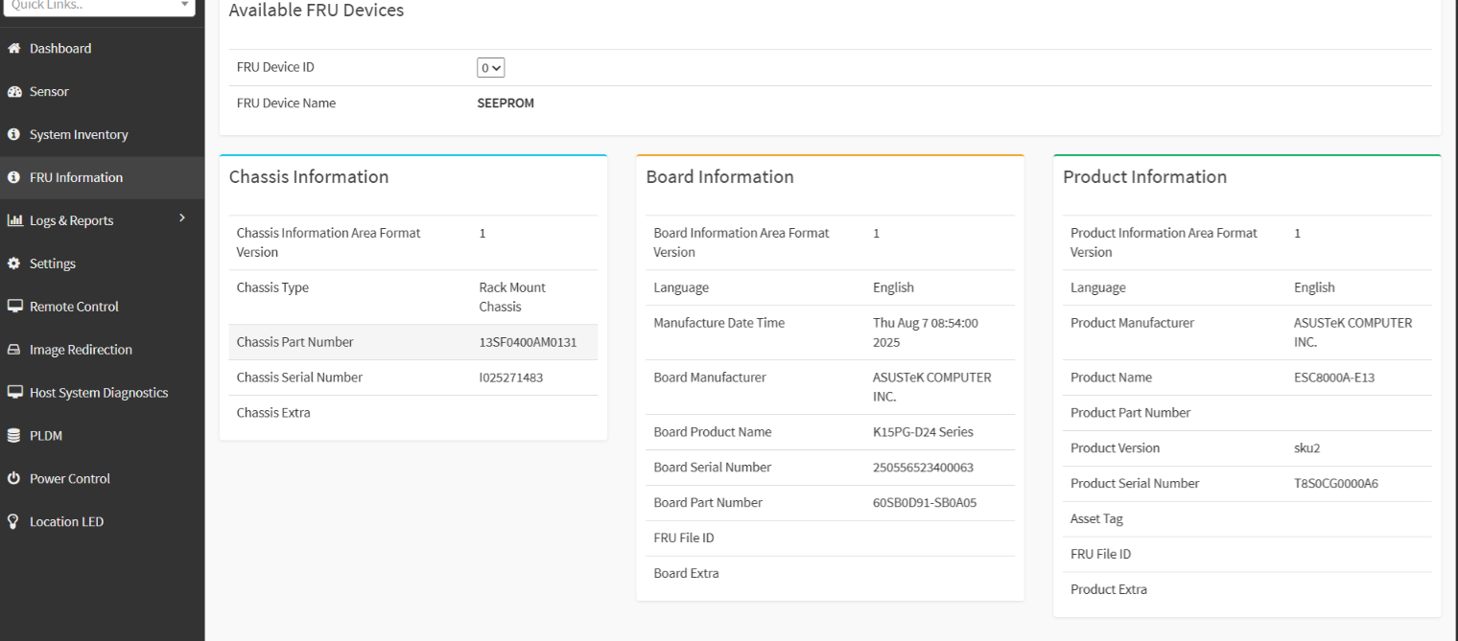This screenshot has width=1458, height=641.
Task: Expand the Logs & Reports submenu arrow
Action: [182, 218]
